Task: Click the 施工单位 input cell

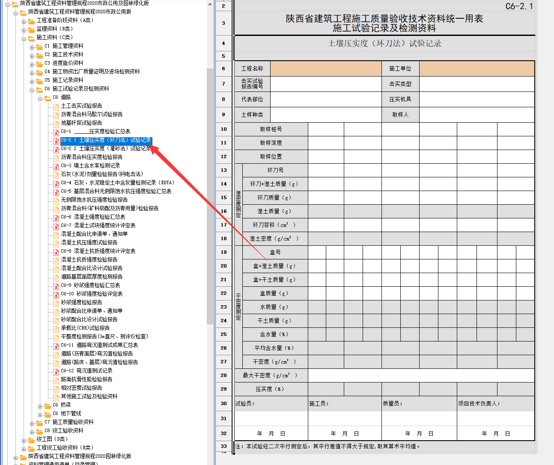Action: coord(477,69)
